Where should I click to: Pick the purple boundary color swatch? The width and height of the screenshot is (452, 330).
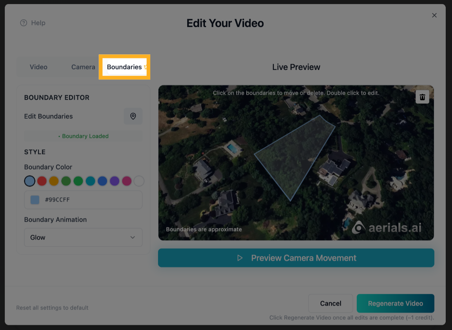click(114, 181)
